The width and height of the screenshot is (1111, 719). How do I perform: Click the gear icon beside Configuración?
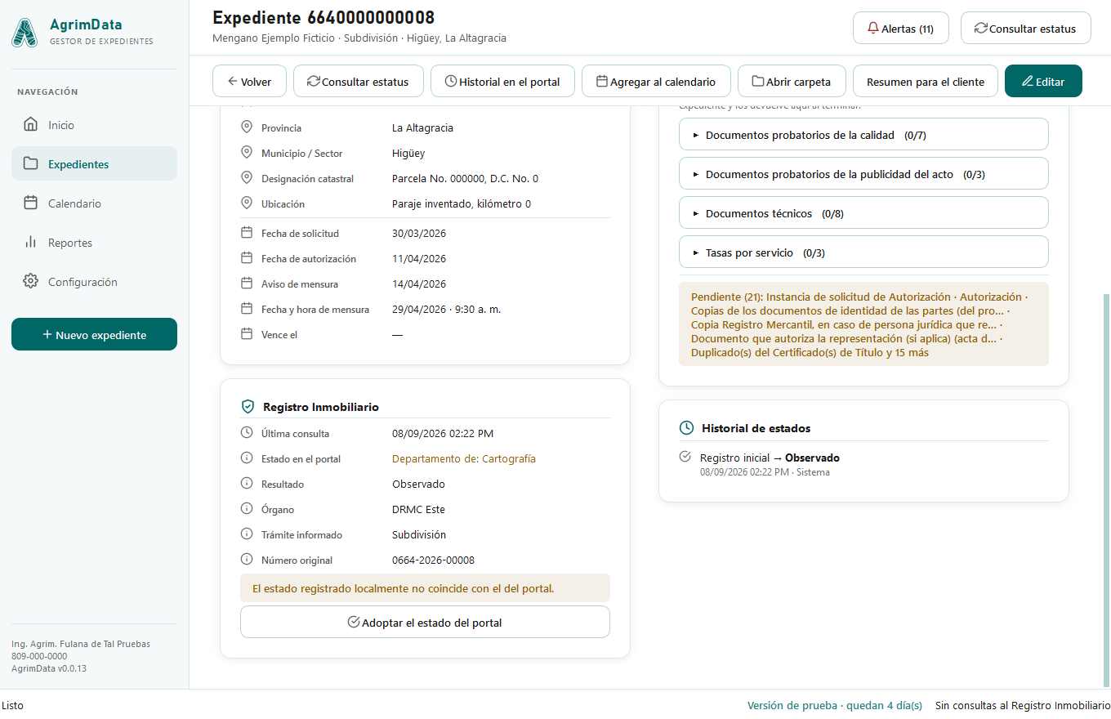point(31,282)
